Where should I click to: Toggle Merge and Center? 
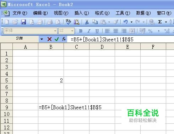coord(132,31)
